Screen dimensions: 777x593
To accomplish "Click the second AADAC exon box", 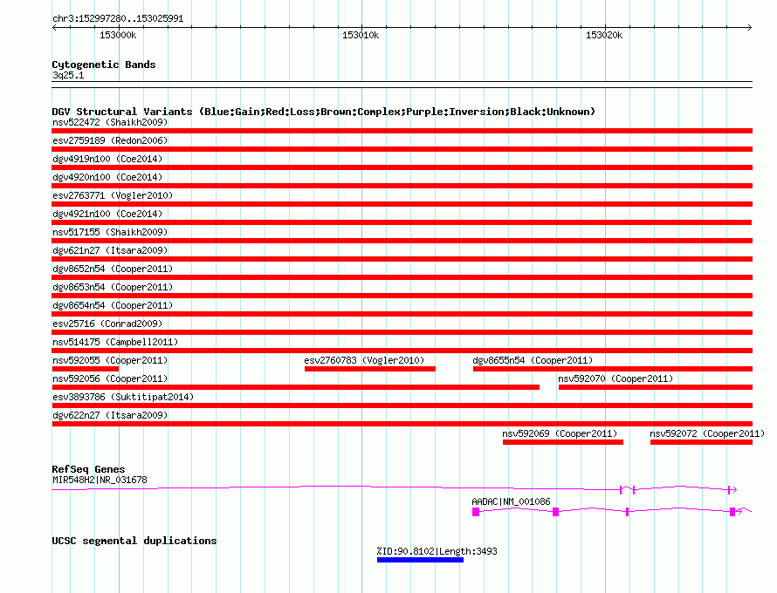I will (x=555, y=512).
